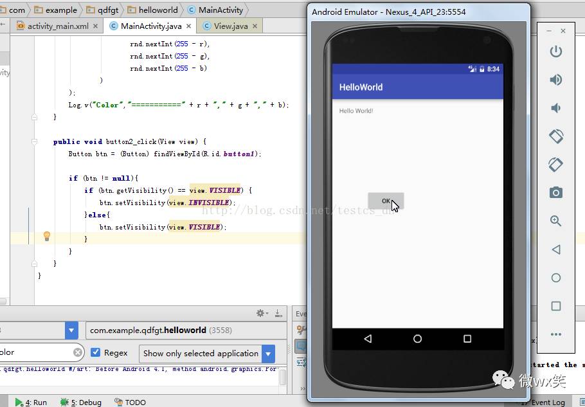
Task: Click the HelloWorld app title bar text
Action: (361, 87)
